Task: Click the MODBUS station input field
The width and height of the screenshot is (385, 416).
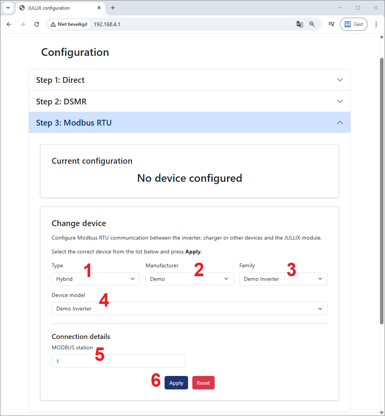Action: click(118, 361)
